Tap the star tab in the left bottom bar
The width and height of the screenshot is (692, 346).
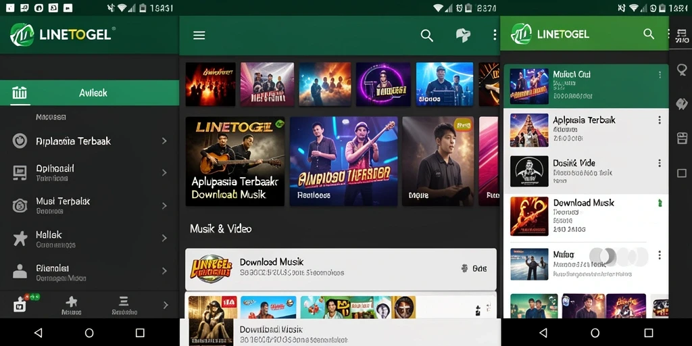coord(71,305)
